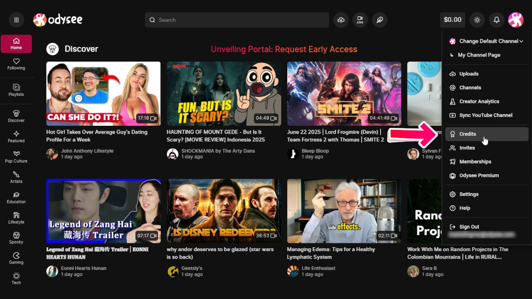Open Lifestyle category in sidebar

coord(16,218)
